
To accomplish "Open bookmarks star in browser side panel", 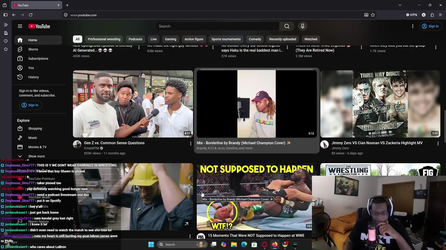I will coord(6,49).
